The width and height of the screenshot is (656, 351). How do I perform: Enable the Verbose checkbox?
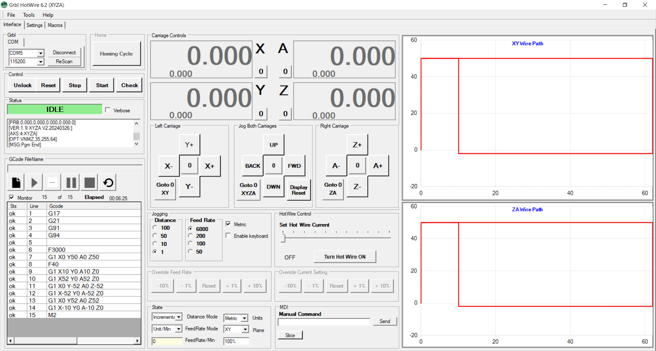(108, 110)
